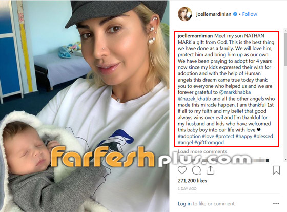The width and height of the screenshot is (287, 212).
Task: Open joellemardinian username in header
Action: click(214, 14)
